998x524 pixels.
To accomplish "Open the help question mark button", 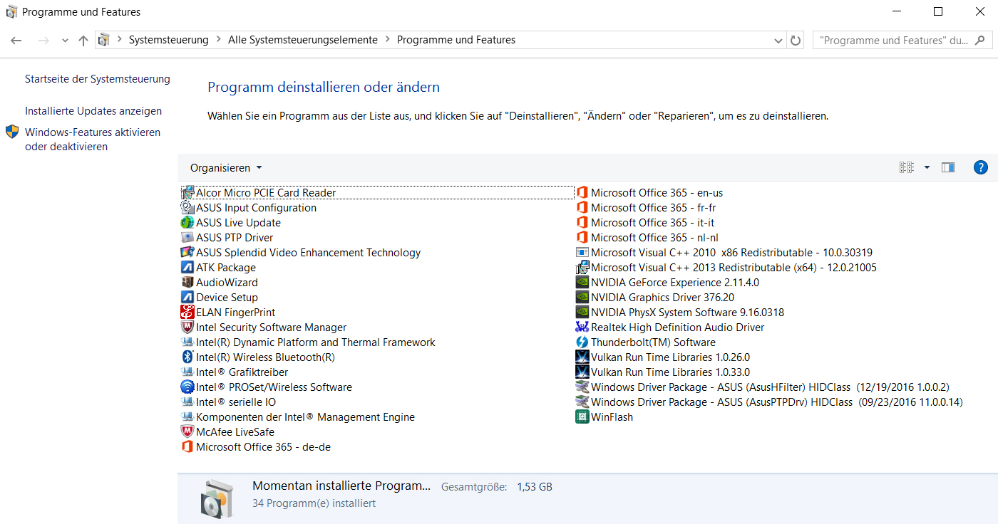I will 981,168.
